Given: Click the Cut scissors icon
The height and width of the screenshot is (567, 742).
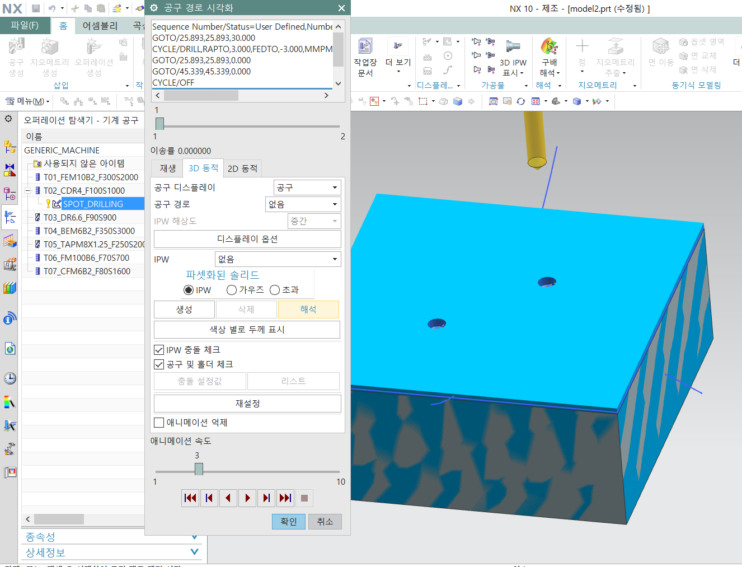Looking at the screenshot, I should pyautogui.click(x=75, y=8).
